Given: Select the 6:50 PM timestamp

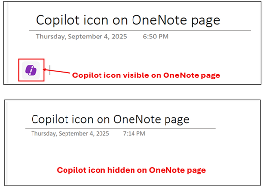Looking at the screenshot, I should point(156,37).
